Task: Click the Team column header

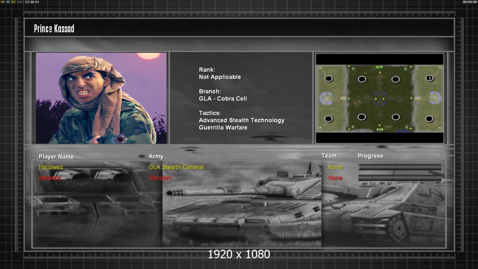Action: point(329,156)
